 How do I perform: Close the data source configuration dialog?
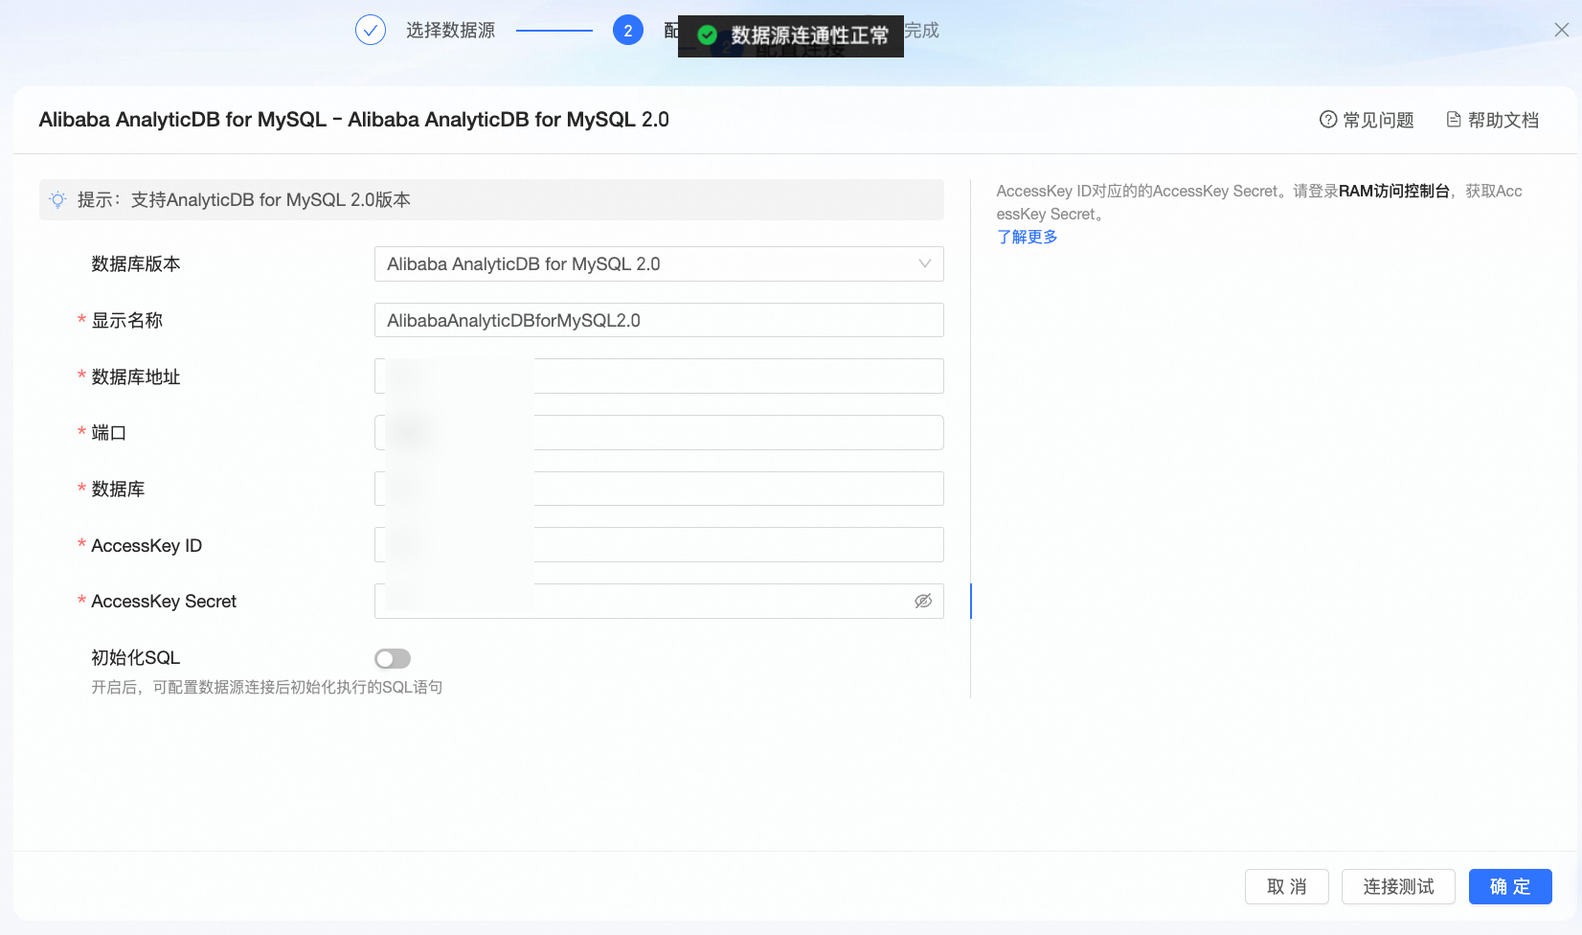[1561, 30]
